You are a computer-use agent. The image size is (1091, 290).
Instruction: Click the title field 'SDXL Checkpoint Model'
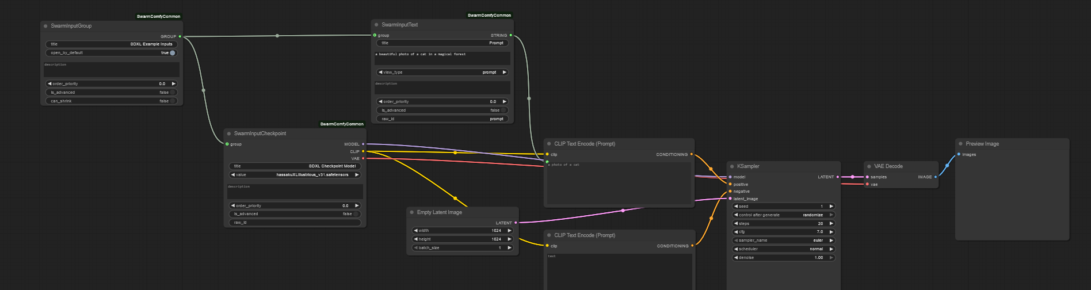pos(295,166)
